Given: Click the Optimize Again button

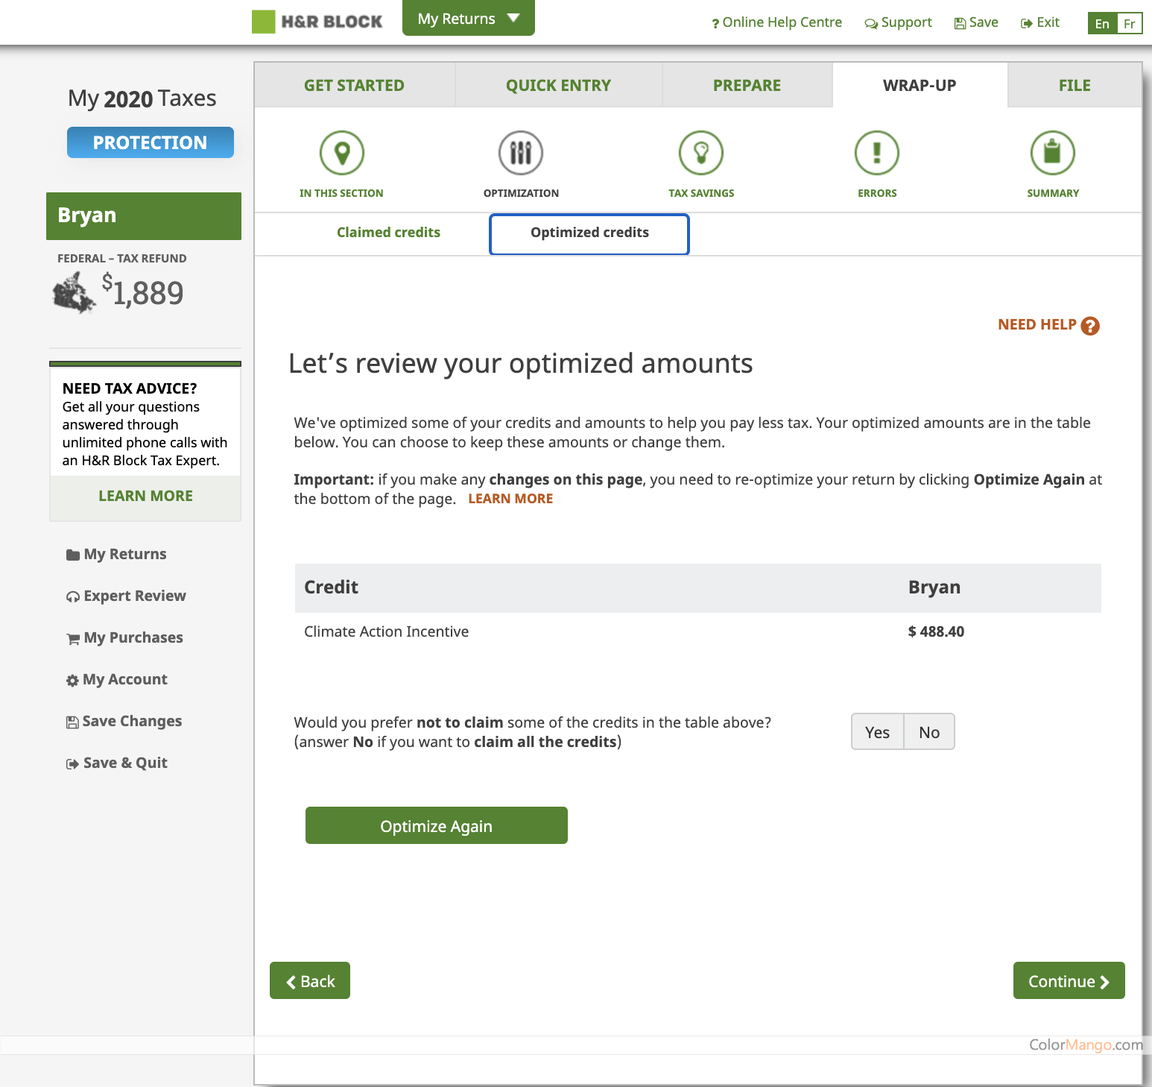Looking at the screenshot, I should point(436,825).
